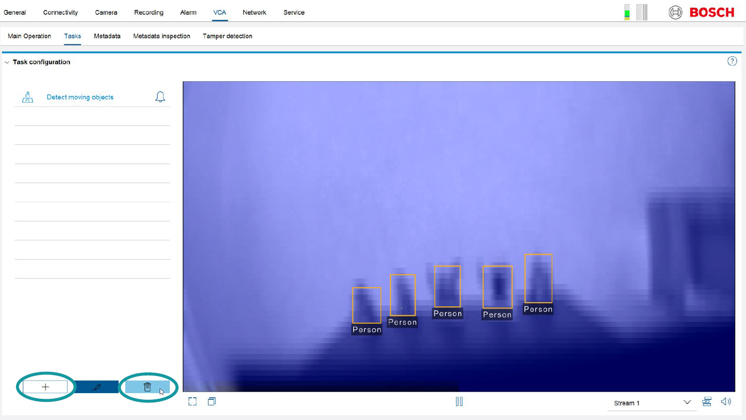Viewport: 746px width, 420px height.
Task: Open the Camera menu
Action: (106, 12)
